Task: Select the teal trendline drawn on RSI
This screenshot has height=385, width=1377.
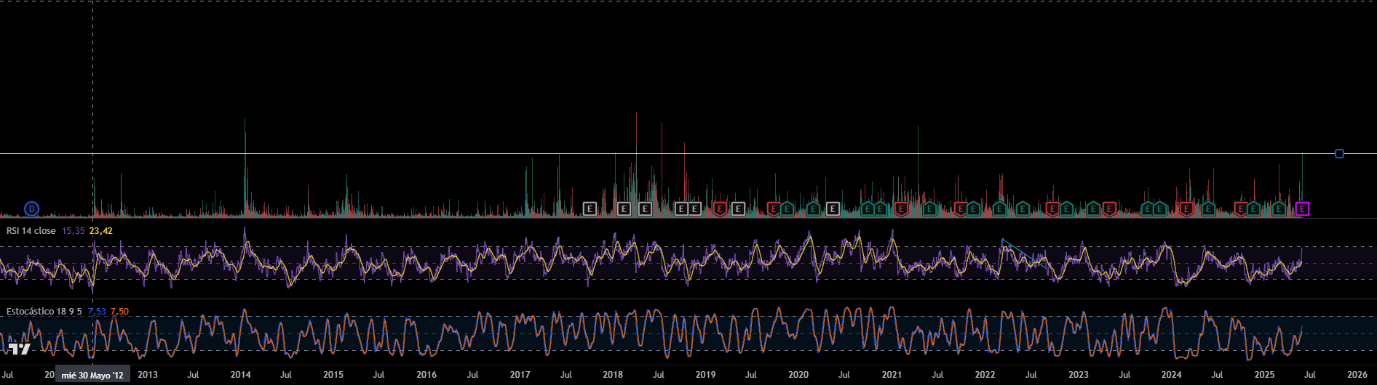Action: pos(1025,255)
